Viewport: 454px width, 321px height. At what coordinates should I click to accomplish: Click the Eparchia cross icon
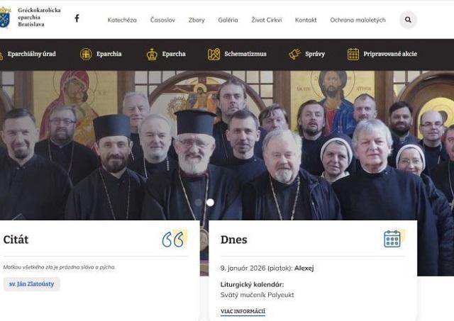[x=86, y=54]
